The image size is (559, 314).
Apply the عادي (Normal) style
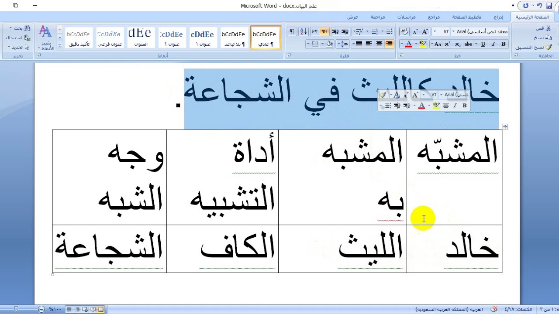point(266,38)
